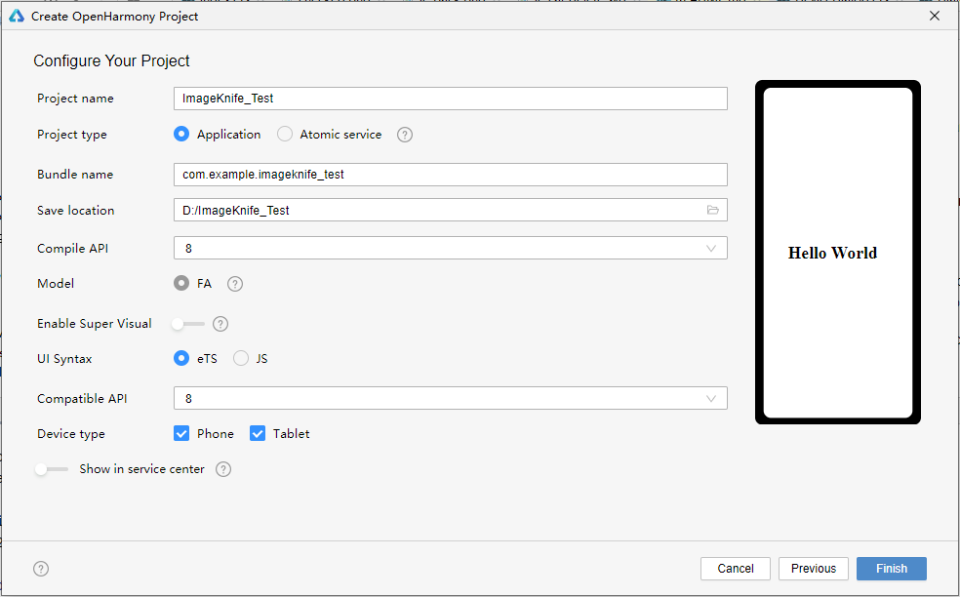This screenshot has height=597, width=960.
Task: Select the Atomic service project type
Action: 285,135
